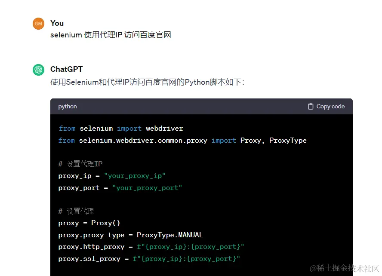
Task: Click the 设置代理 comment line
Action: click(77, 211)
